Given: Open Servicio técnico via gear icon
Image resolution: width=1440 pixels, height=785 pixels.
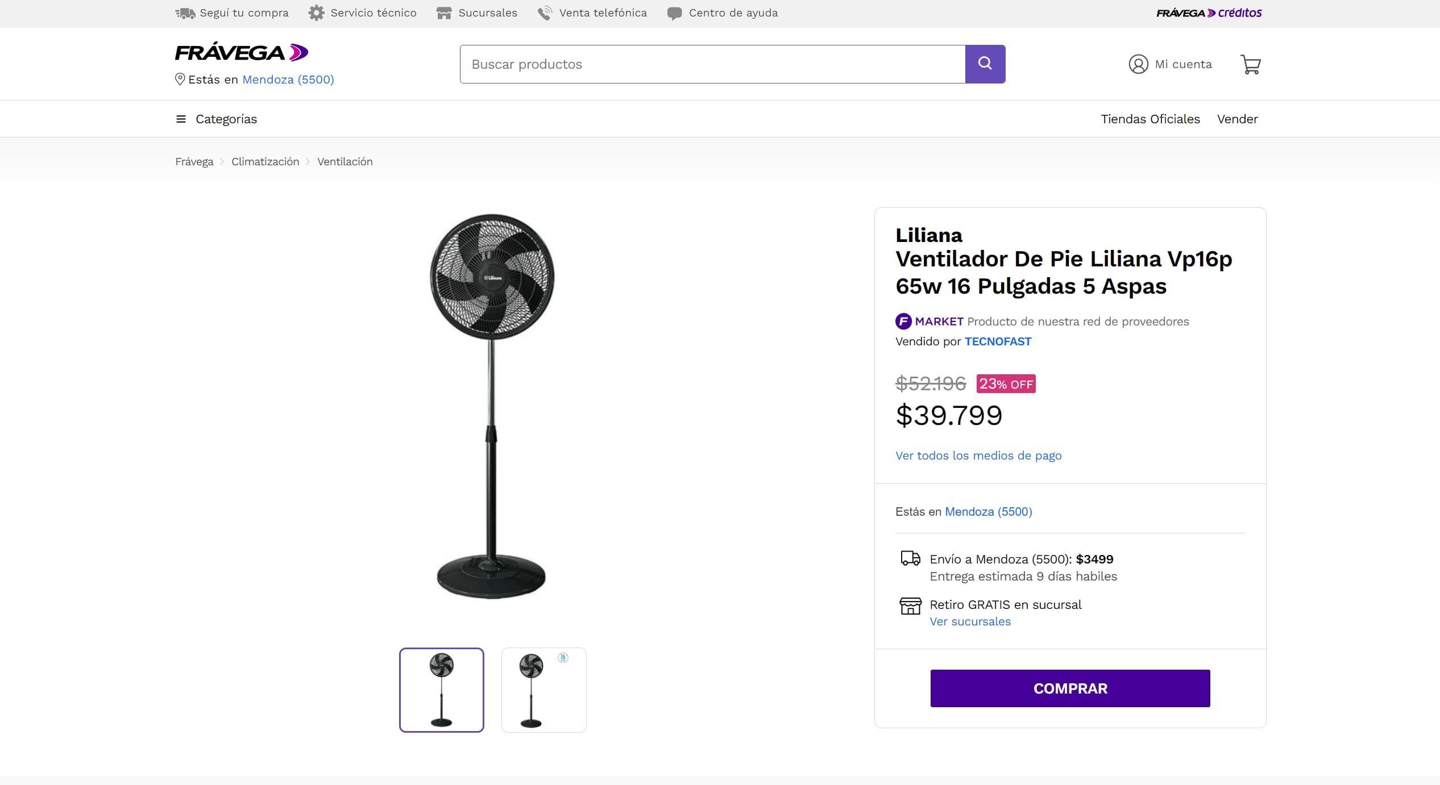Looking at the screenshot, I should coord(316,12).
